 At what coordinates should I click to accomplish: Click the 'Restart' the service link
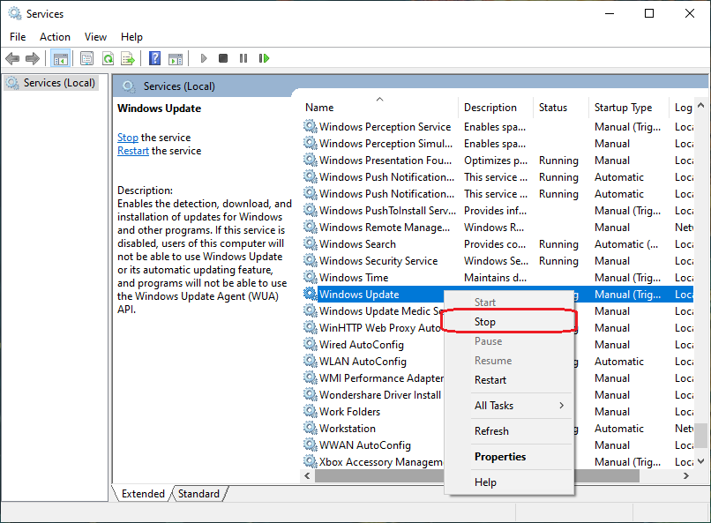point(133,151)
